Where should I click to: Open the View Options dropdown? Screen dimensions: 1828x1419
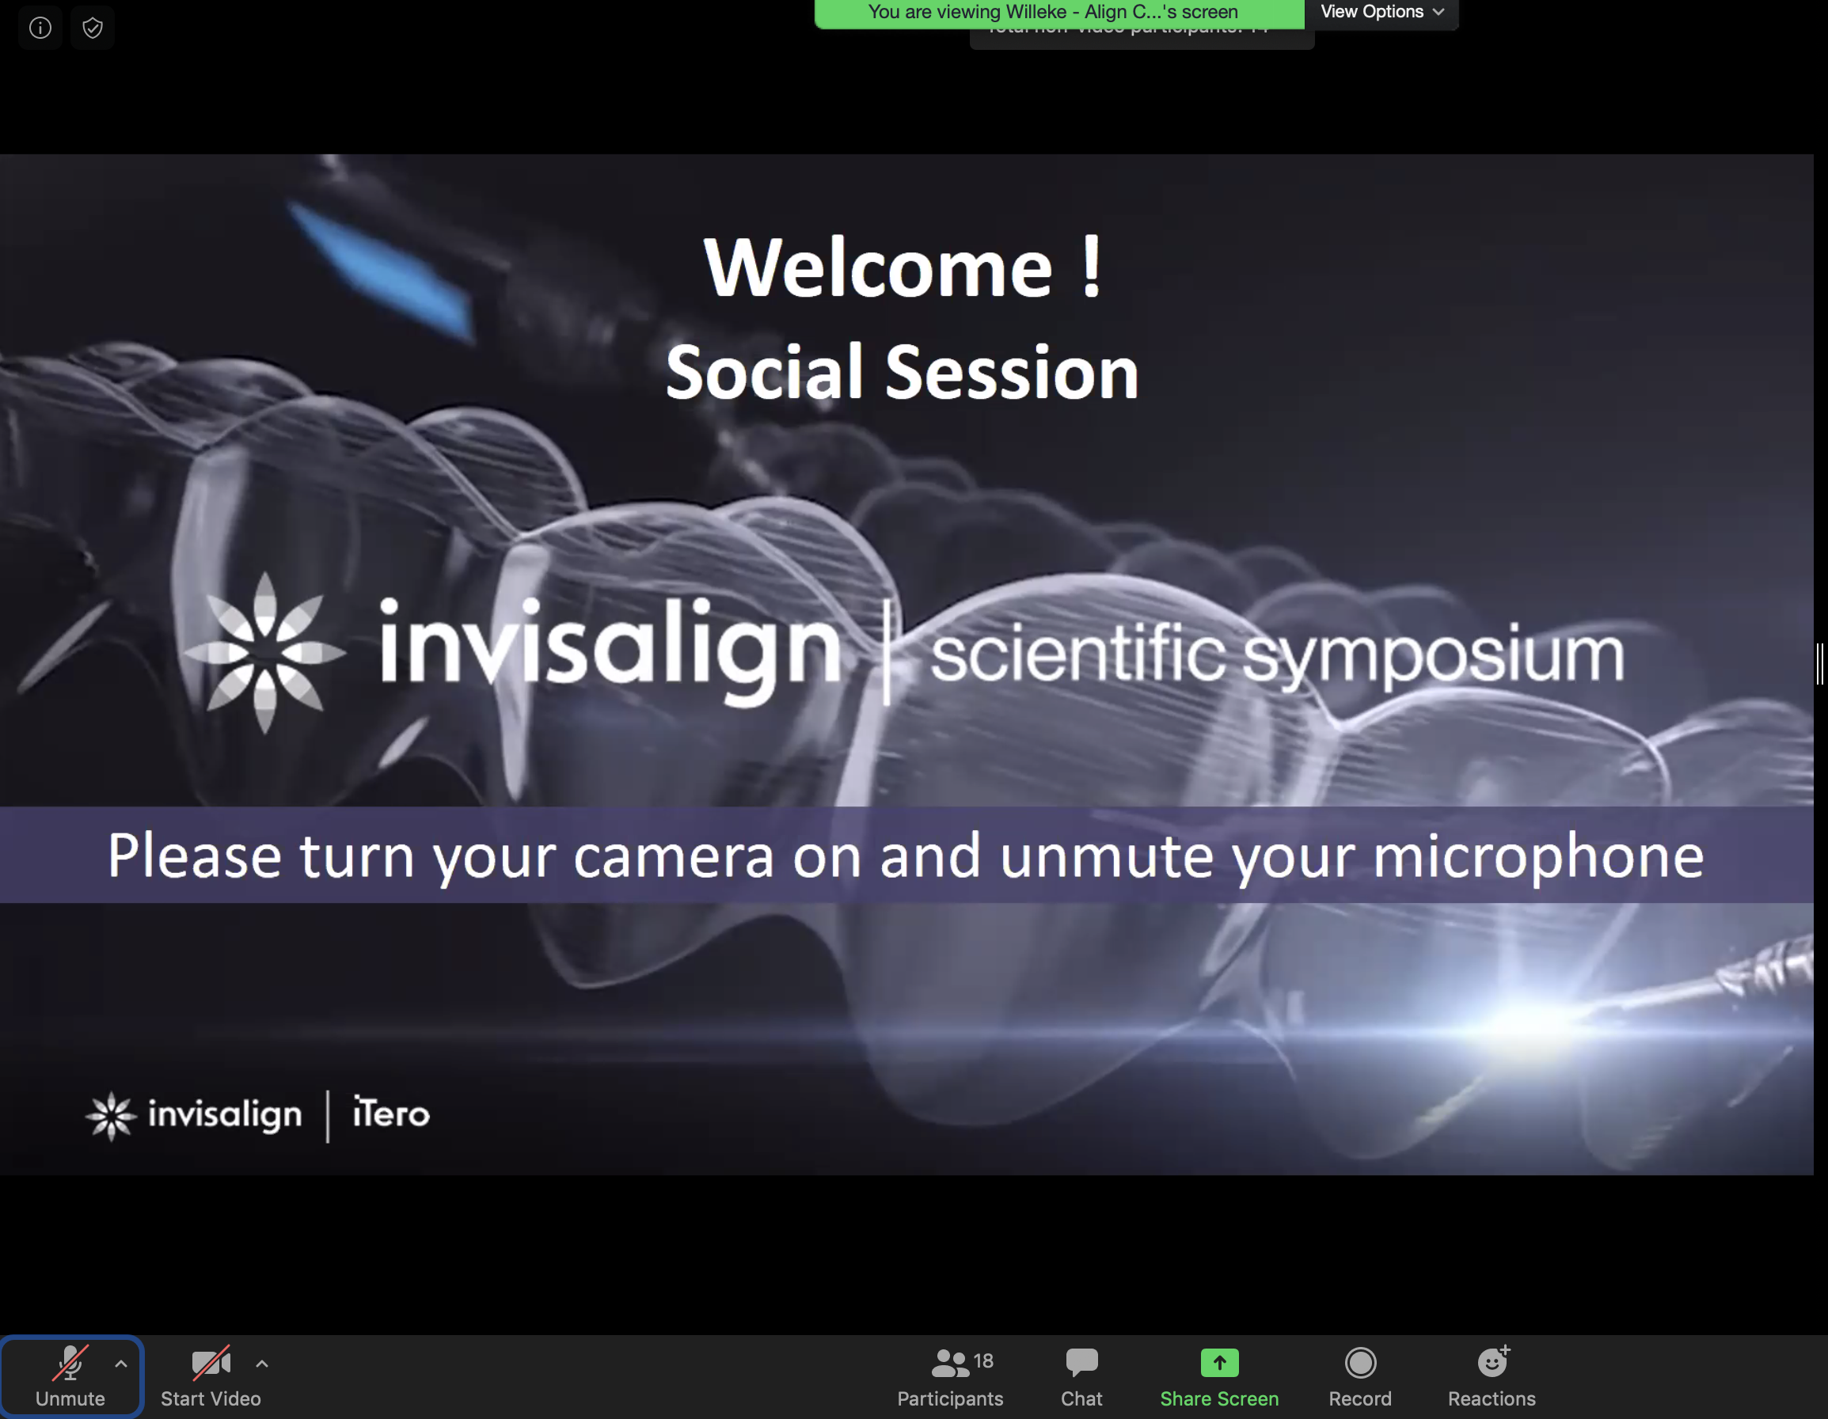1381,13
